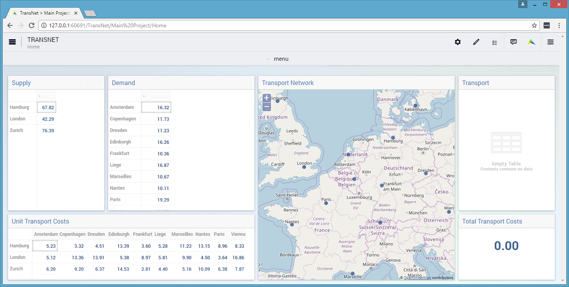Go back in browser history

point(10,25)
